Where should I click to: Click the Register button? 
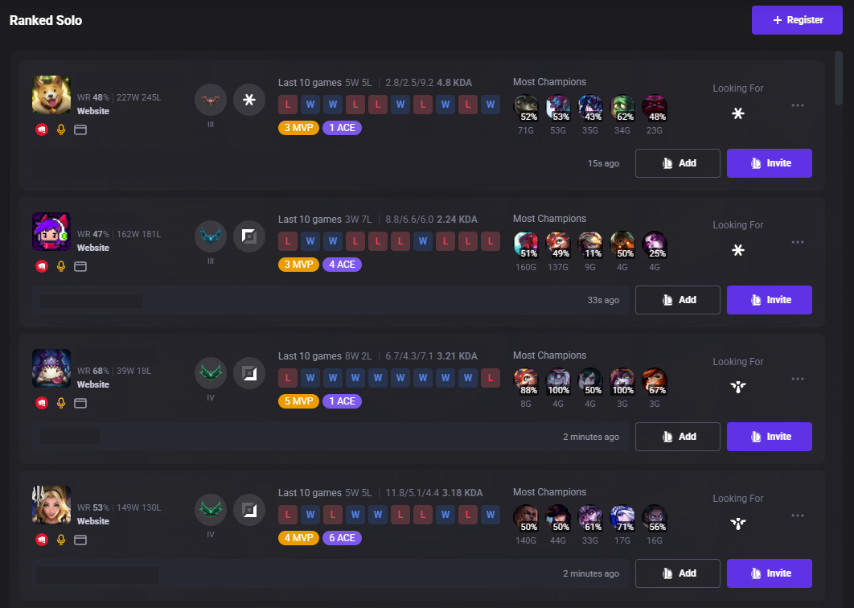(797, 20)
